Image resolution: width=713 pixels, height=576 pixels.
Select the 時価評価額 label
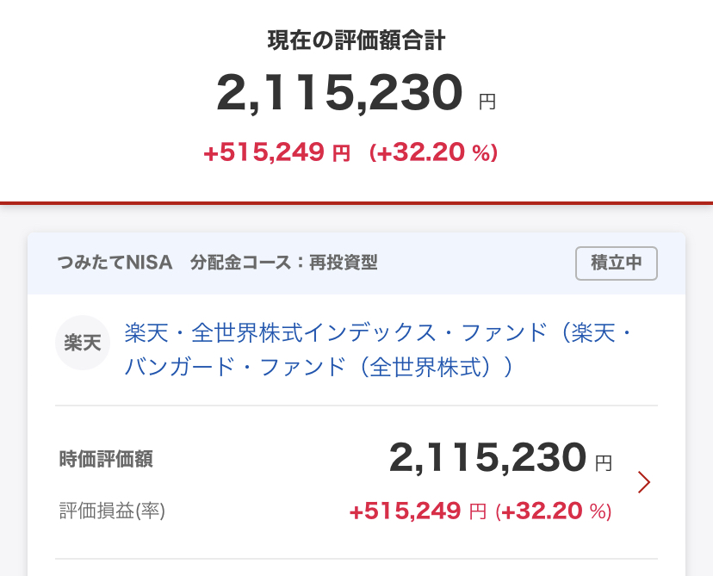point(106,458)
